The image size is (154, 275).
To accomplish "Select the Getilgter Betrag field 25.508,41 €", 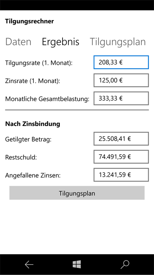I will 121,139.
